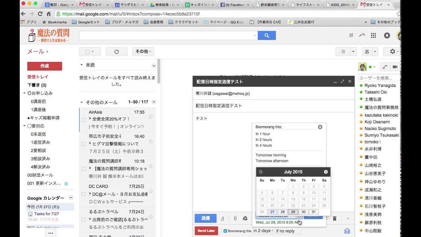Open the Google apps grid icon
This screenshot has width=421, height=237.
pos(373,36)
